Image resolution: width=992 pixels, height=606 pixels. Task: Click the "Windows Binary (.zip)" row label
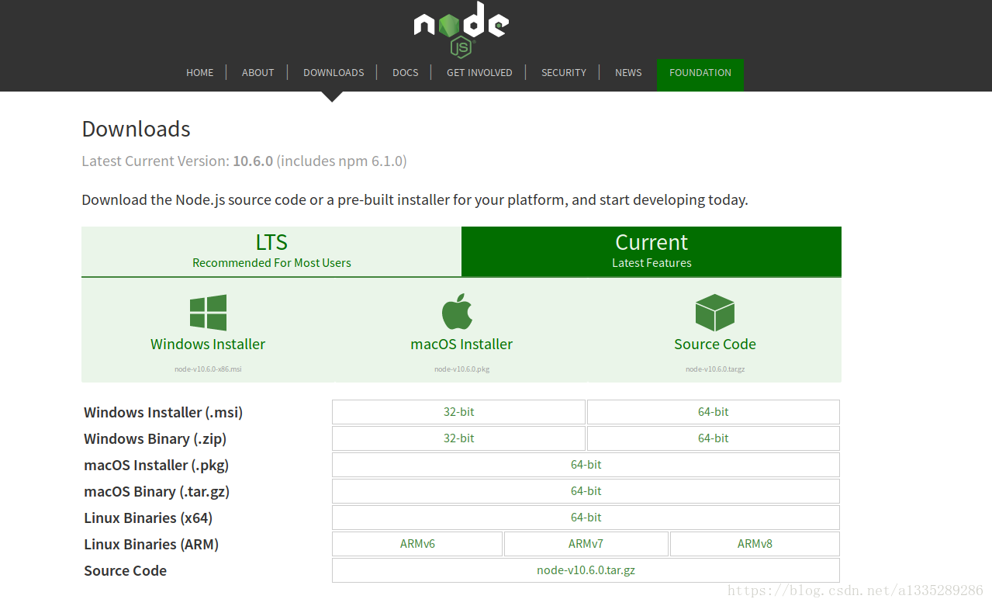[x=155, y=439]
